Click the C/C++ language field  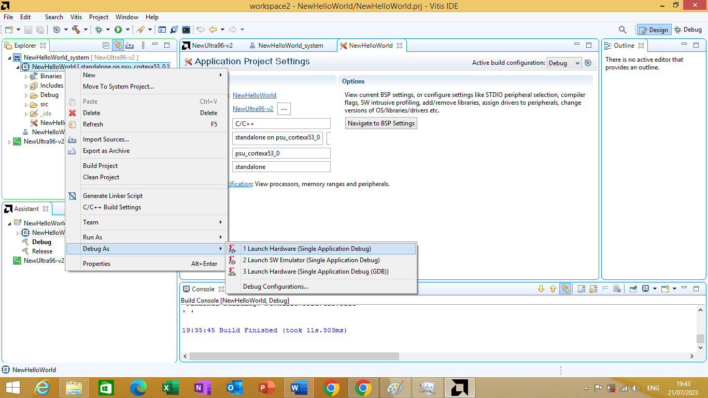[x=281, y=124]
